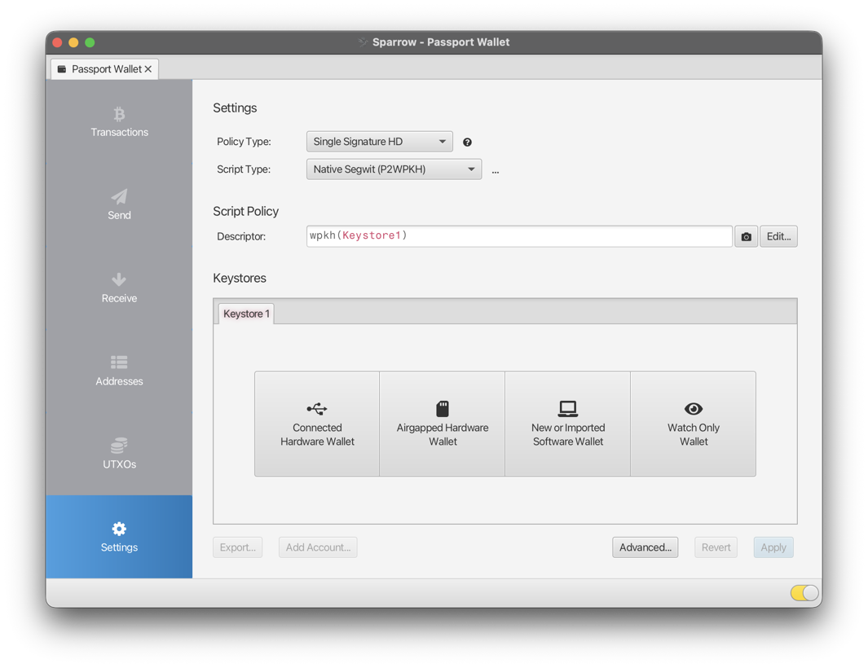Choose Connected Hardware Wallet option

tap(317, 424)
